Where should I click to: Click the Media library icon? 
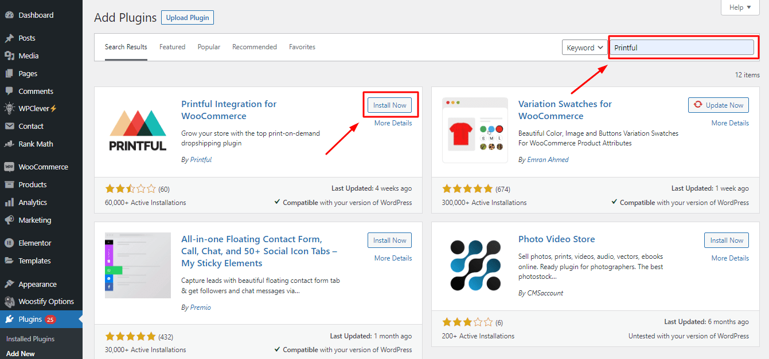click(x=9, y=56)
